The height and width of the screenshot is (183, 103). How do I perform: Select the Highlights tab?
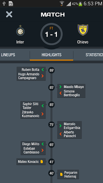(51, 55)
